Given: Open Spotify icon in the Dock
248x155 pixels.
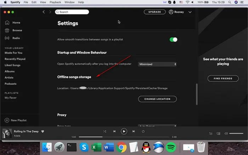Looking at the screenshot, I should (171, 147).
